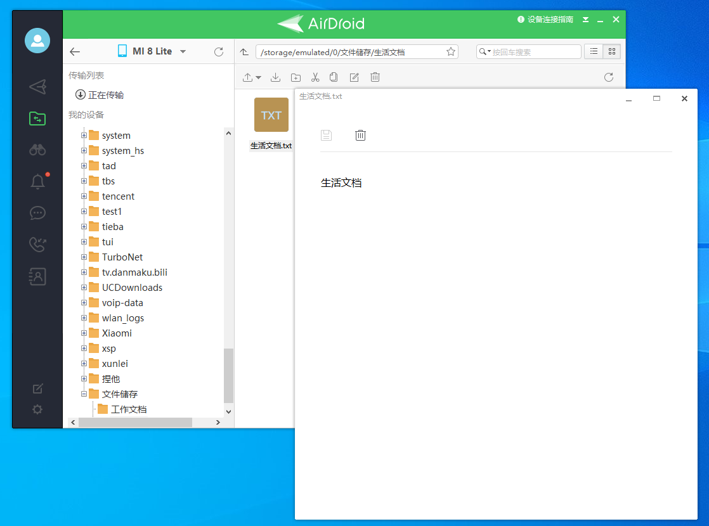Click the cut scissors icon in toolbar

pos(315,77)
